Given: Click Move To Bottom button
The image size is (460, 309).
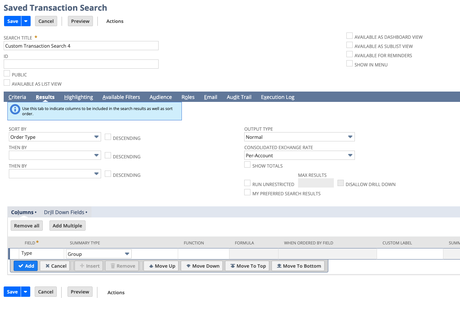Looking at the screenshot, I should point(298,266).
